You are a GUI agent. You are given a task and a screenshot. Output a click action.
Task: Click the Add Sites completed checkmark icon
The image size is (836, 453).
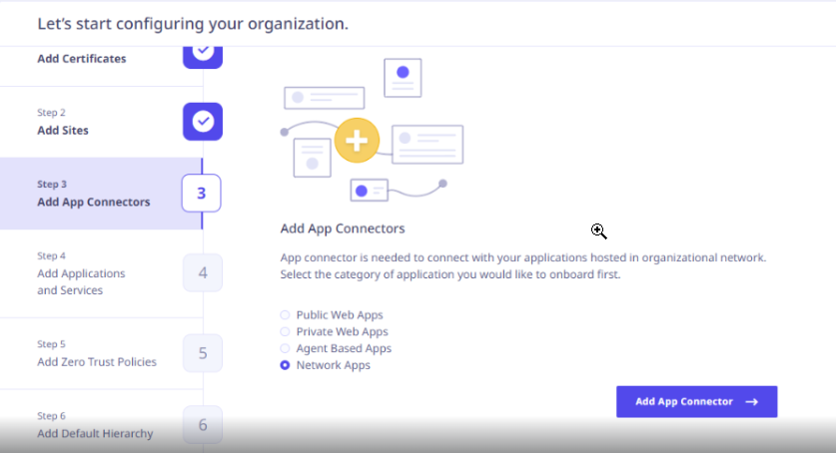pos(203,122)
